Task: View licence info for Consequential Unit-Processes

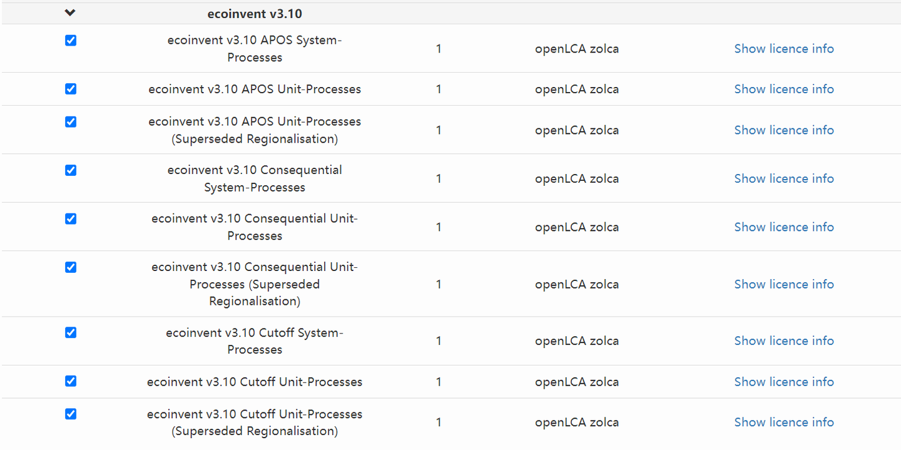Action: tap(783, 227)
